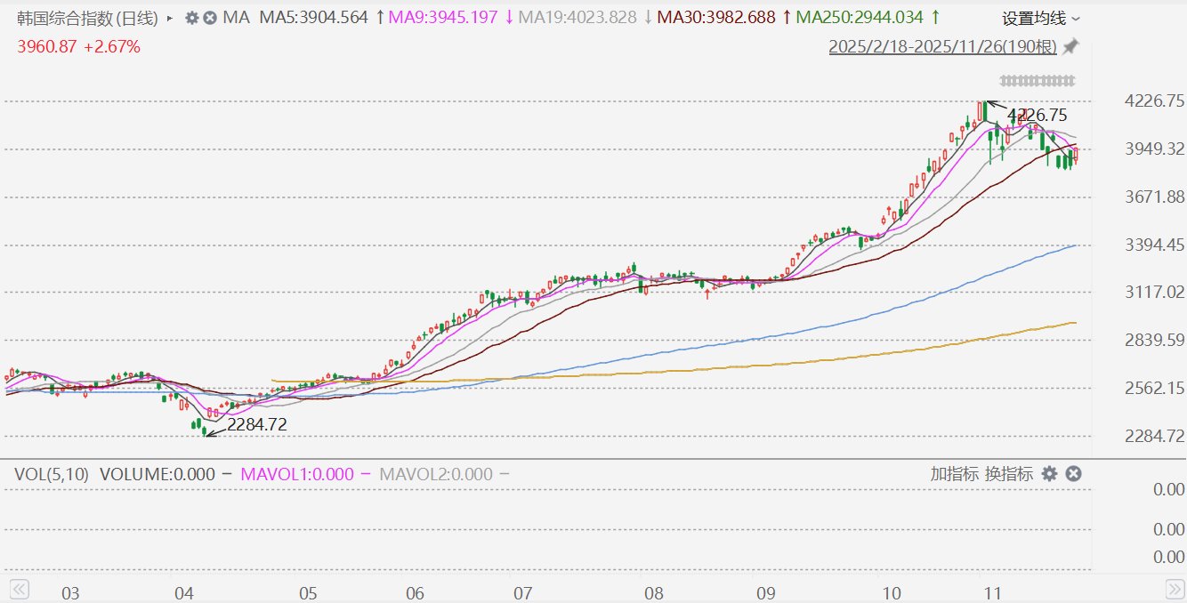
Task: Click the 4226.75 high price marker
Action: 1037,115
